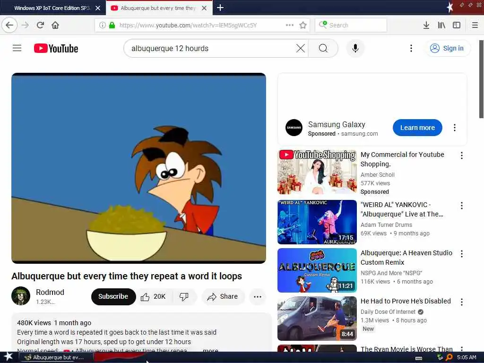
Task: Open options for Weird Al Yankovic video
Action: (x=461, y=206)
